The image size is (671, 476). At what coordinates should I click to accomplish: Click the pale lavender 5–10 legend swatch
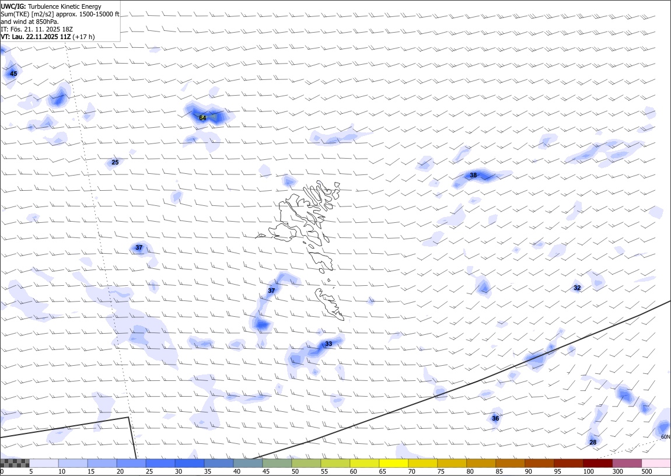tap(44, 463)
